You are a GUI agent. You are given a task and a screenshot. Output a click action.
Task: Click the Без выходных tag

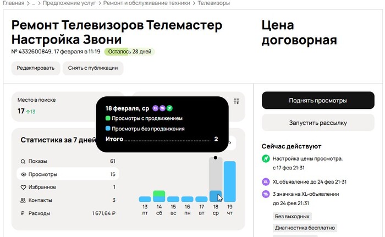pos(292,216)
